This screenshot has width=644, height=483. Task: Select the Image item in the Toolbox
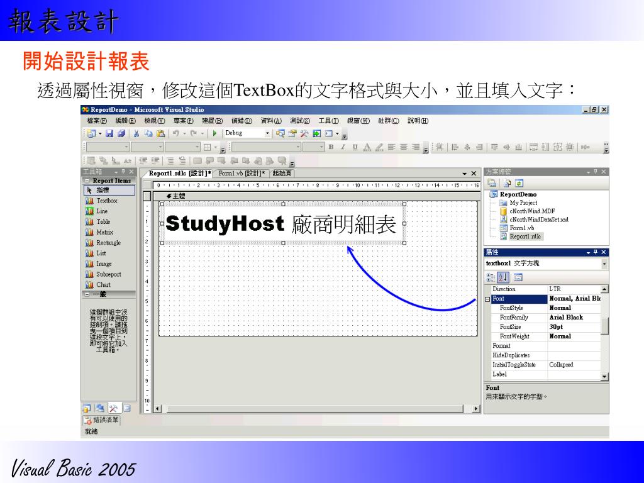coord(109,264)
